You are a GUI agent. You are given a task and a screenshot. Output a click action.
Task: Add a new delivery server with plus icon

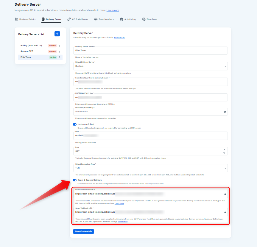57,34
